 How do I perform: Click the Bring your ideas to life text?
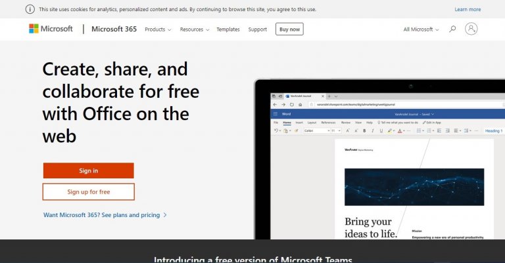tap(371, 228)
